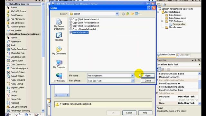Select Miscellaneous folder in Solution Explorer
Image resolution: width=206 pixels, height=116 pixels.
click(173, 27)
